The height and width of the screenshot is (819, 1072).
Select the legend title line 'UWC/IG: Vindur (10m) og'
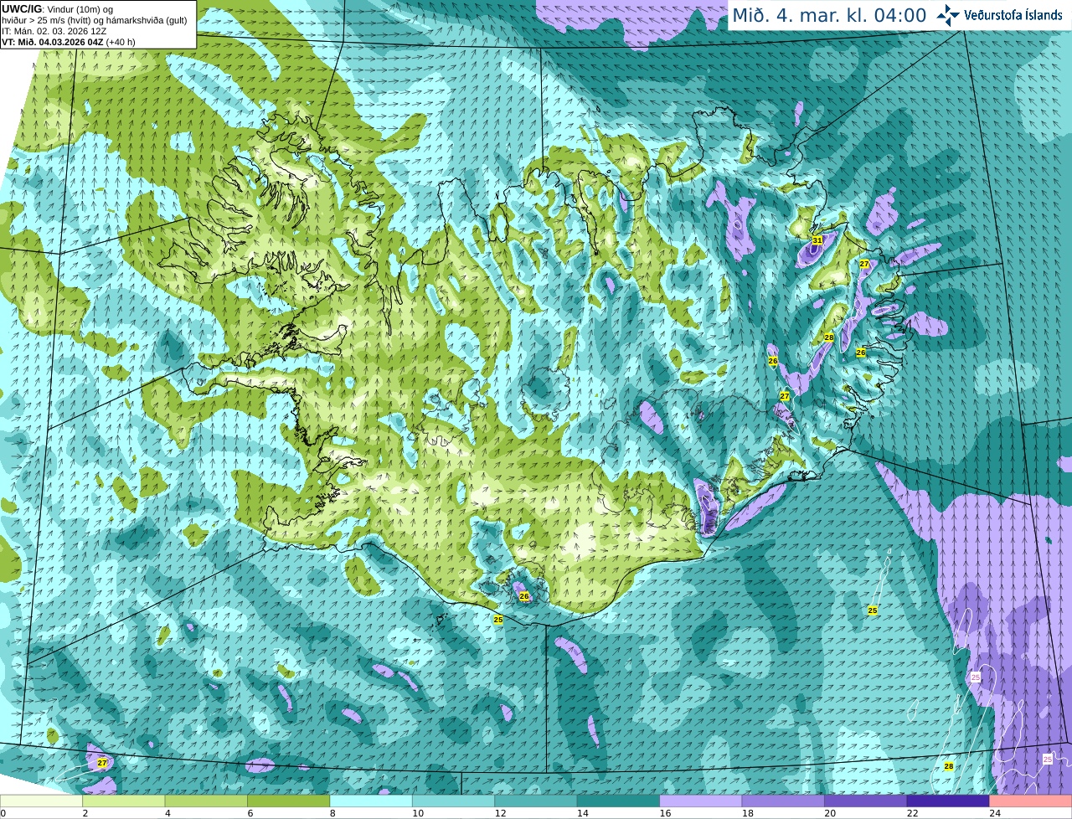pos(58,9)
